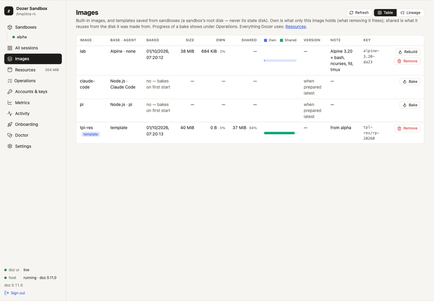434x301 pixels.
Task: Click the Images layers icon
Action: point(10,59)
